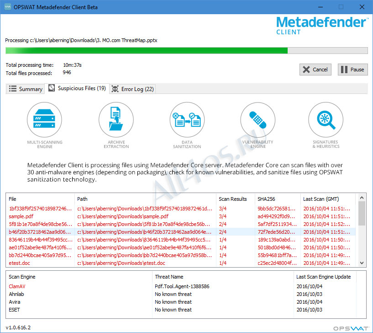
Task: Click the Data Sanitization icon
Action: click(187, 119)
